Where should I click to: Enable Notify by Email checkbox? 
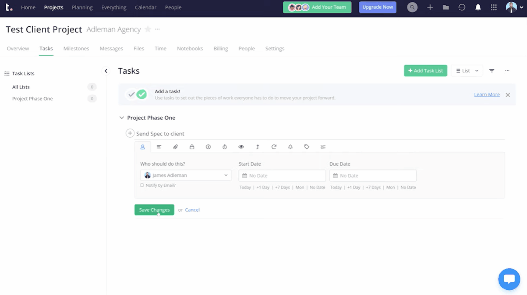[142, 185]
